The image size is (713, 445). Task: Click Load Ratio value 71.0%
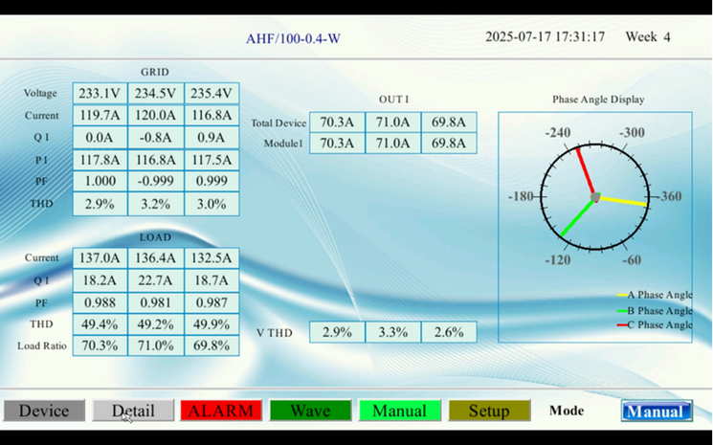click(156, 345)
